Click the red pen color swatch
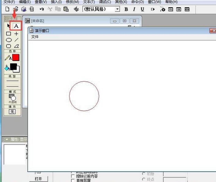 [16, 57]
